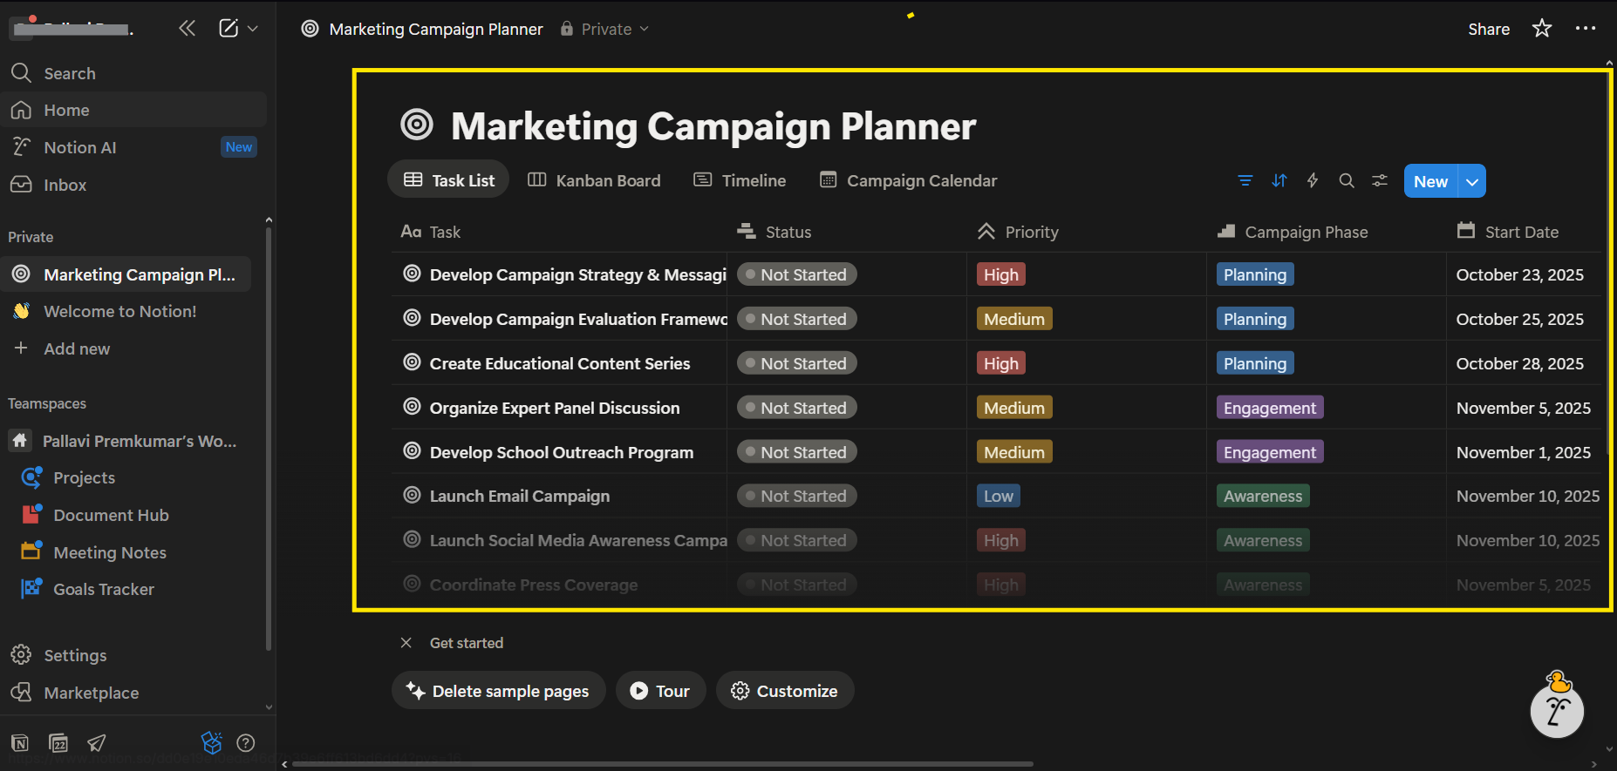Dismiss the Get started section

[406, 643]
